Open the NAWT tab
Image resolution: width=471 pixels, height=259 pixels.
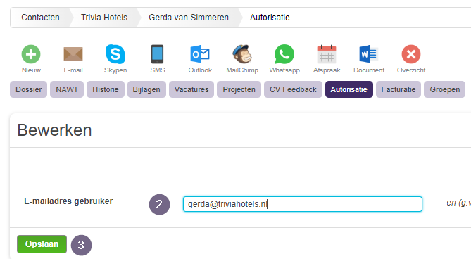click(67, 89)
